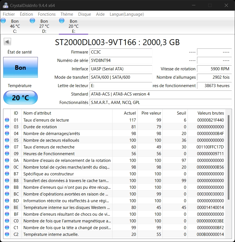Open the Fonctions menu
Viewport: 235px width, 242px height.
47,14
